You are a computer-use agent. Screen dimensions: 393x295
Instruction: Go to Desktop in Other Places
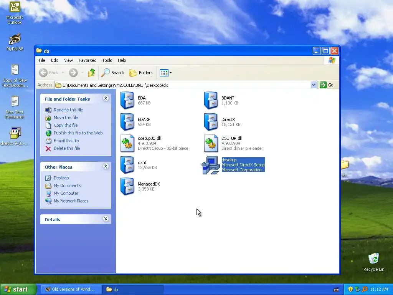tap(61, 178)
